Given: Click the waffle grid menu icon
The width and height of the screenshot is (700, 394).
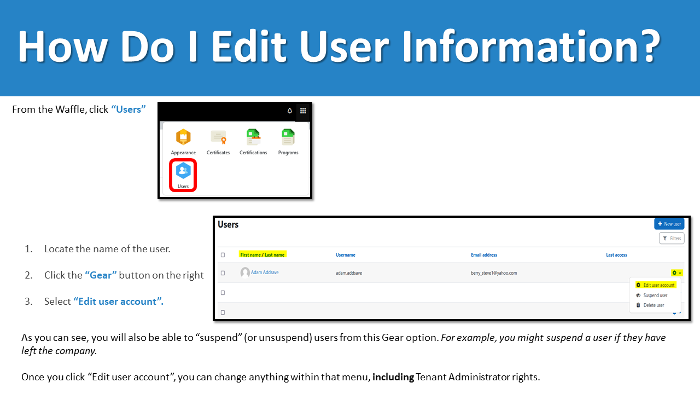Looking at the screenshot, I should tap(302, 111).
